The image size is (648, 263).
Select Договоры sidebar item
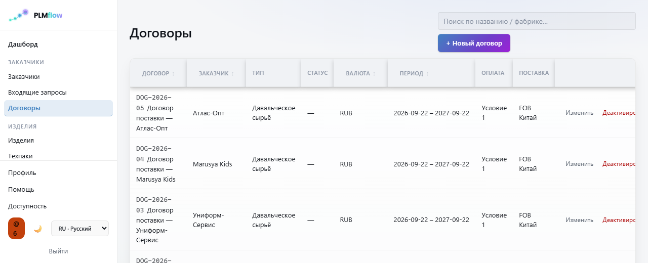point(58,108)
